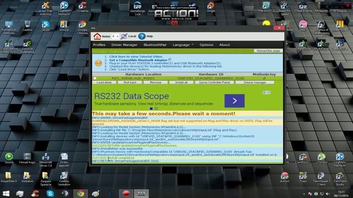Screen dimensions: 353x198
Task: Click the red record button in taskbar
Action: (126, 194)
